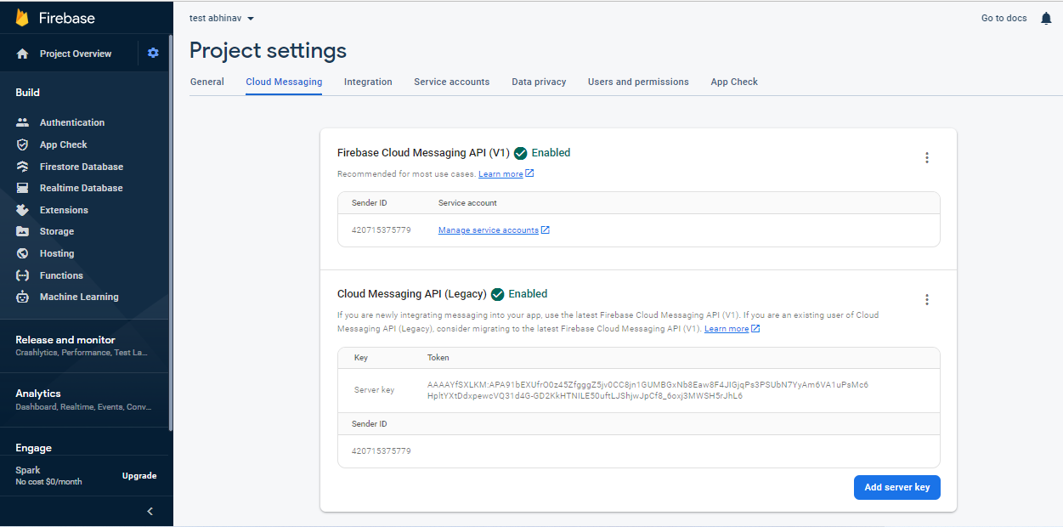Screen dimensions: 1063x527
Task: Click the Machine Learning robot icon
Action: [x=23, y=297]
